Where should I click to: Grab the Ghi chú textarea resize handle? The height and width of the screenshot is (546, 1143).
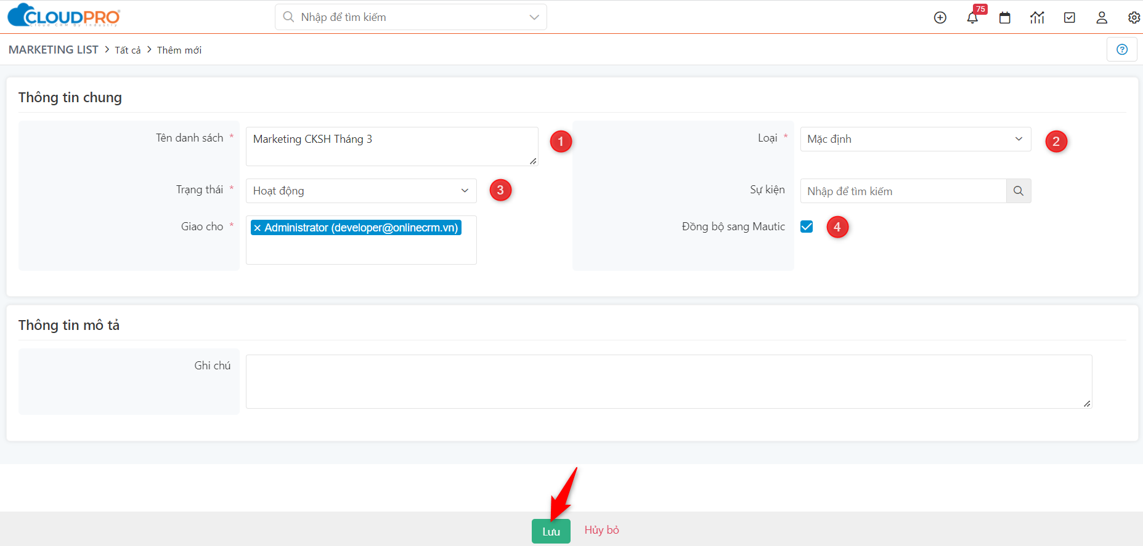[1087, 404]
